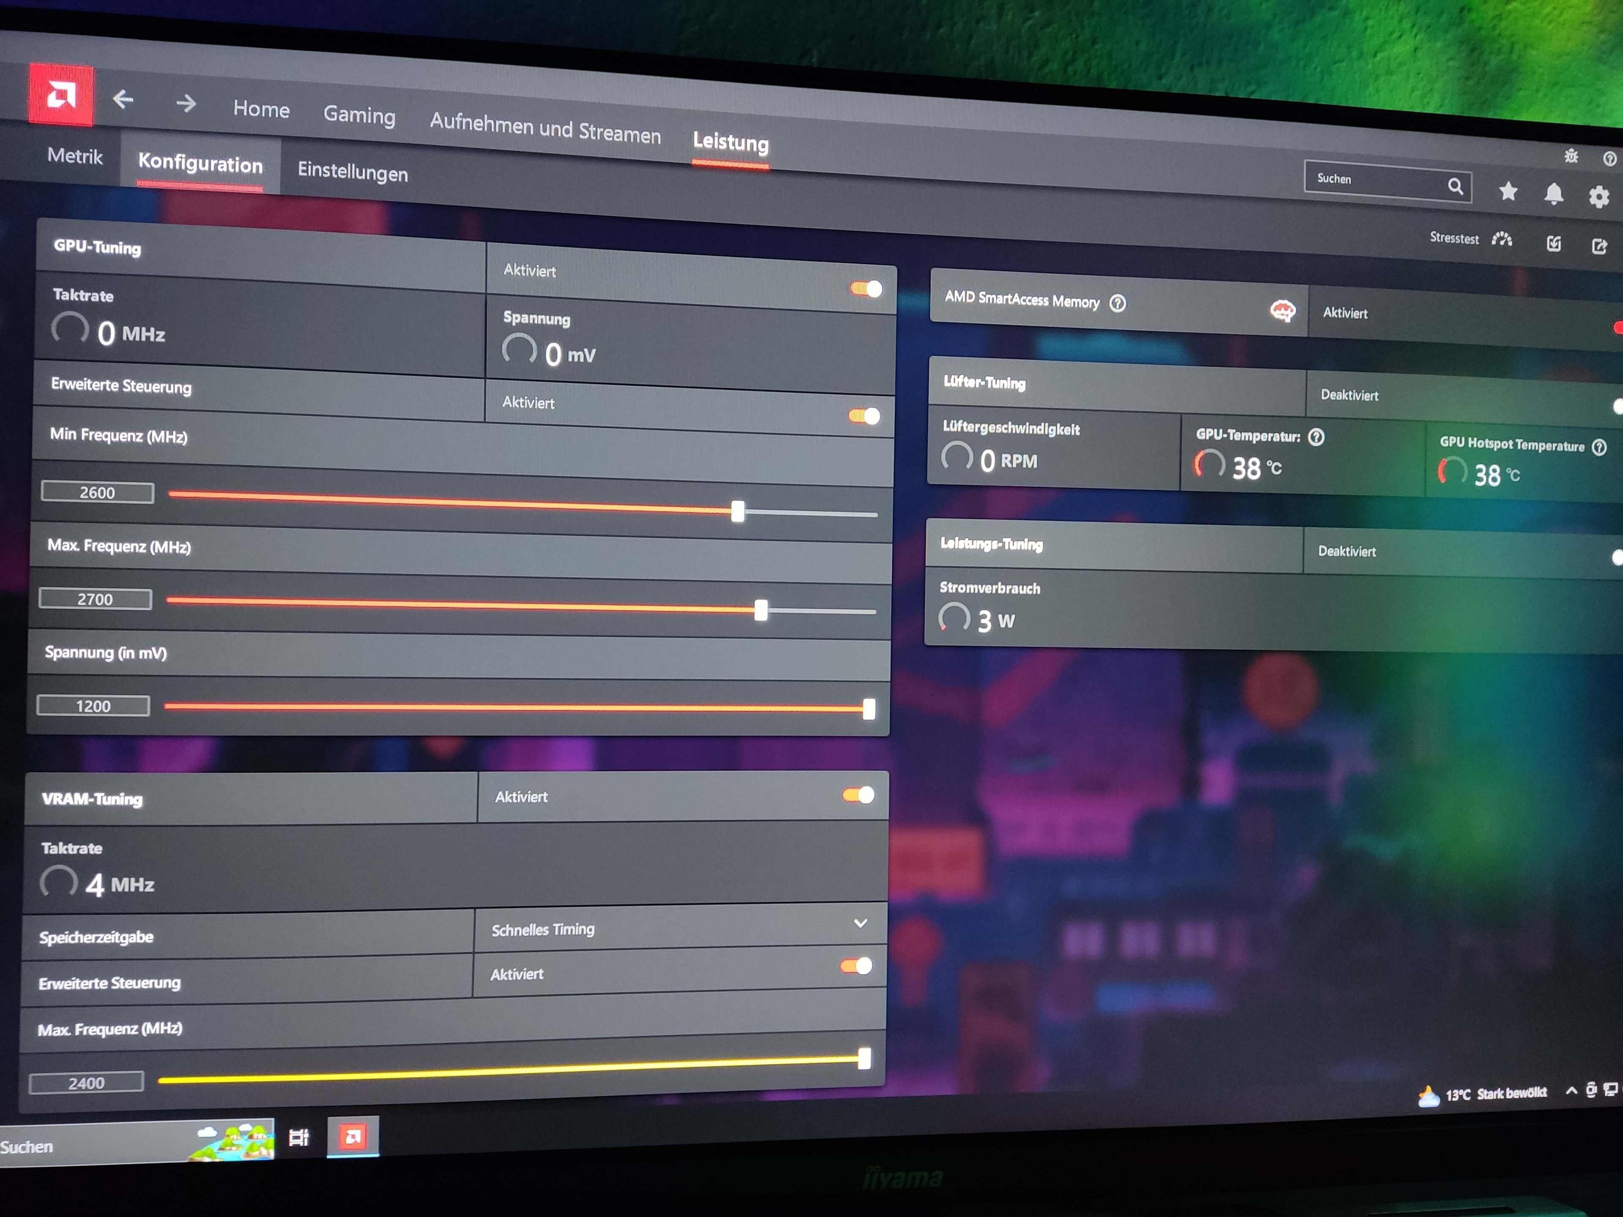Click the bug report icon
The height and width of the screenshot is (1217, 1623).
[1571, 156]
